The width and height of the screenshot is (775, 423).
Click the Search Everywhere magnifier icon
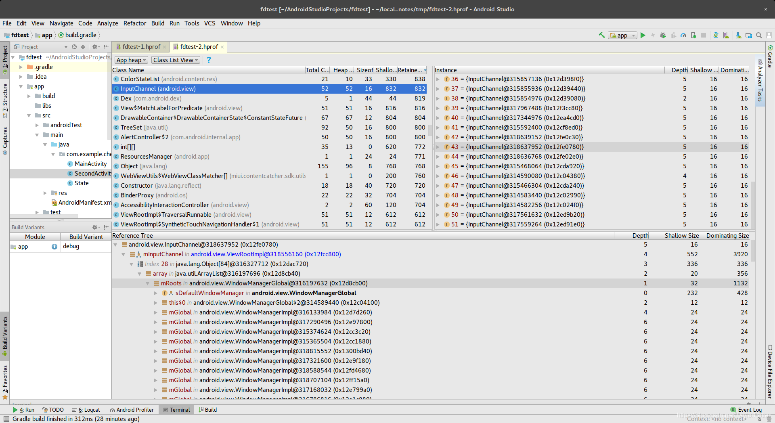click(759, 35)
